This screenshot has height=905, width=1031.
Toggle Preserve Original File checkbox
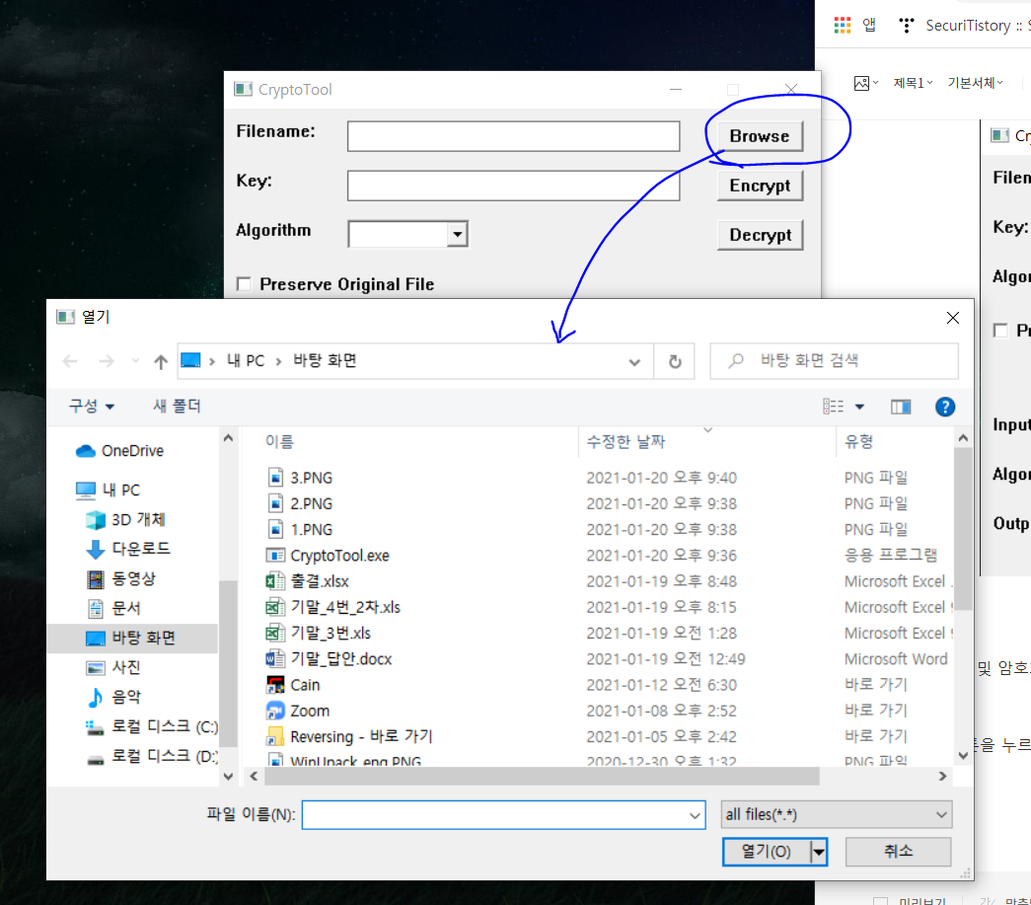click(x=244, y=283)
